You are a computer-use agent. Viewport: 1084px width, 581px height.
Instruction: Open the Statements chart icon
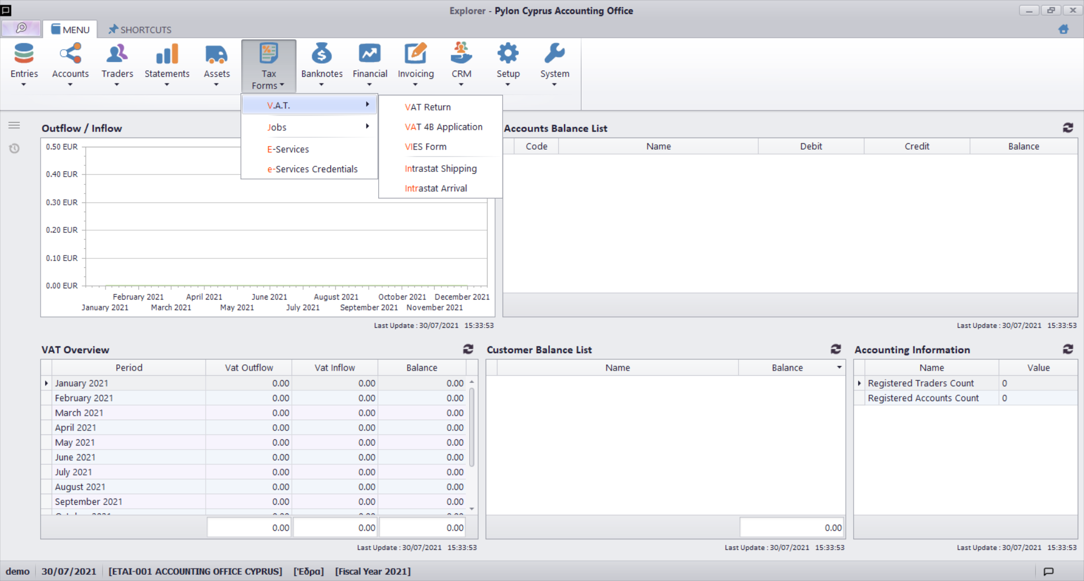click(167, 54)
